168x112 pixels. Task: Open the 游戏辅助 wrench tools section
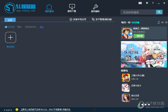click(95, 8)
